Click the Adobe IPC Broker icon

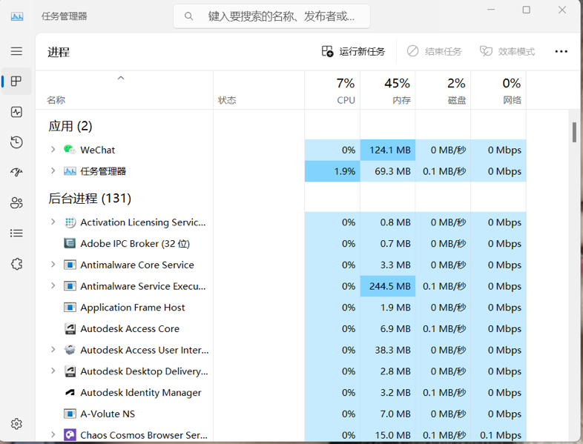[70, 243]
